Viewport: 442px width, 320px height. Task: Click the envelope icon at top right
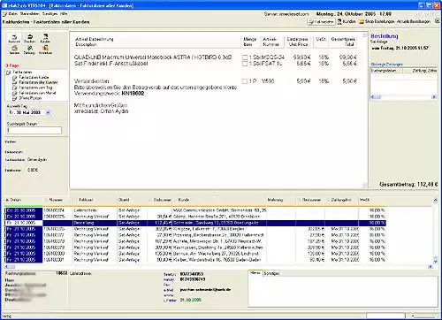pos(438,21)
